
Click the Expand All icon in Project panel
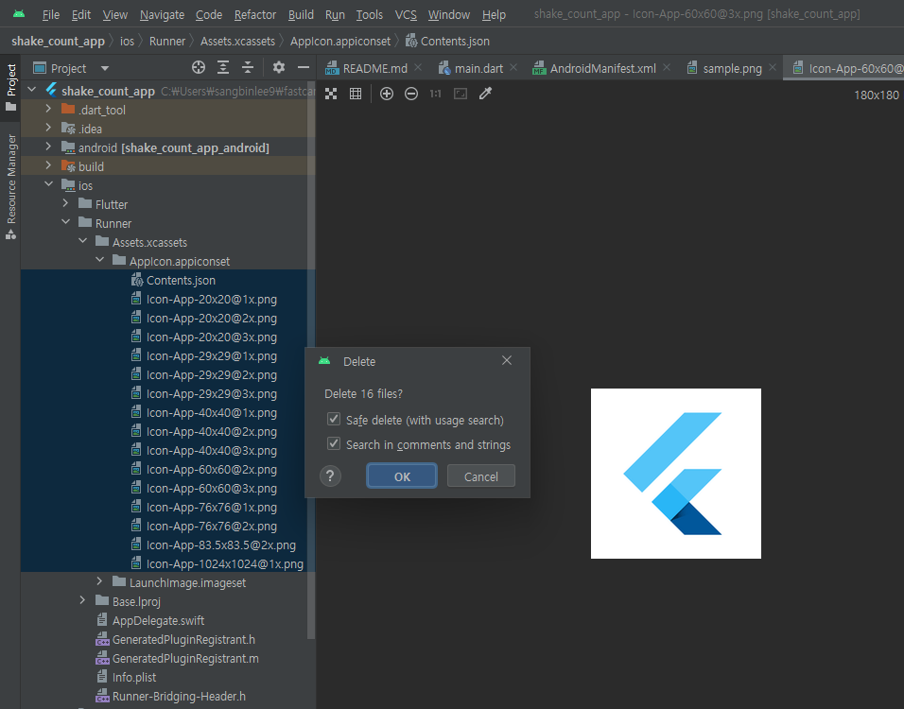pyautogui.click(x=223, y=67)
